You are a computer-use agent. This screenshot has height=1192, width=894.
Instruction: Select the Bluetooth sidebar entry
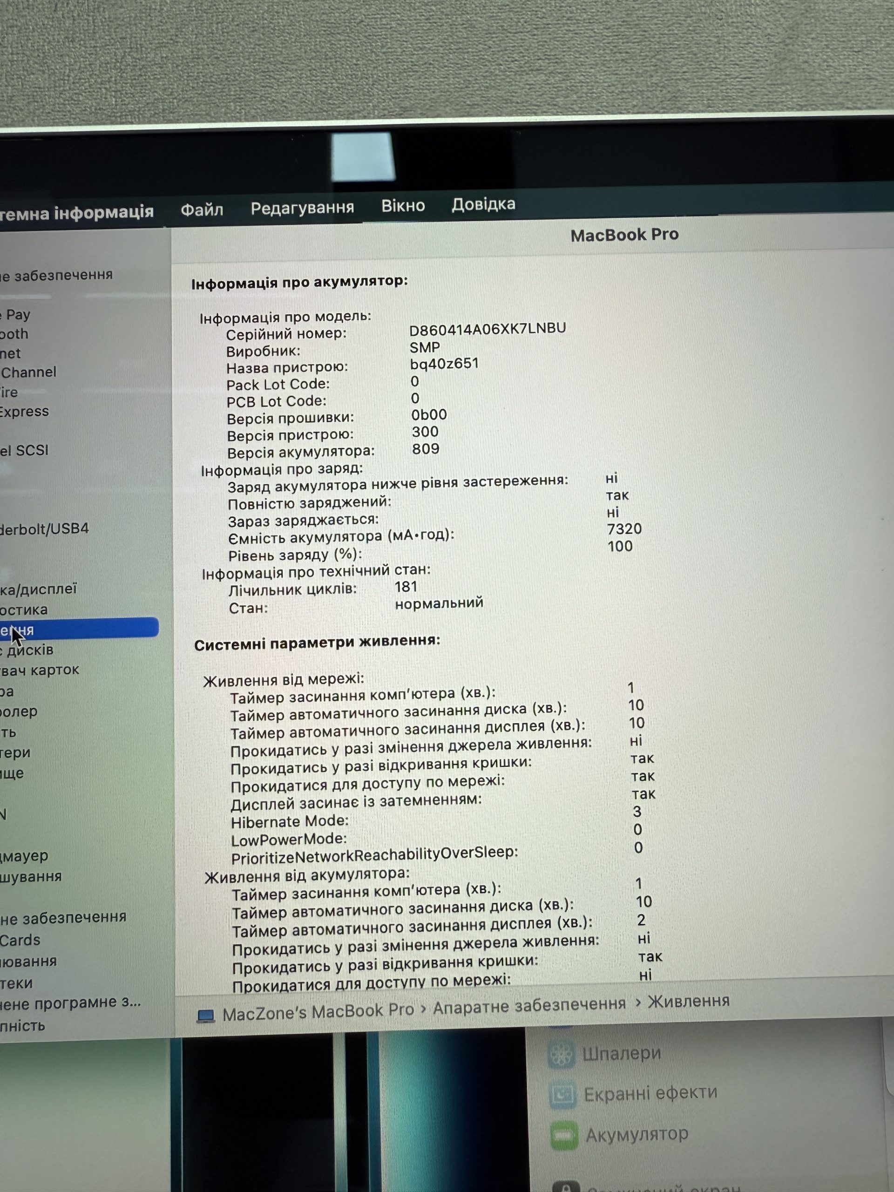(x=14, y=334)
